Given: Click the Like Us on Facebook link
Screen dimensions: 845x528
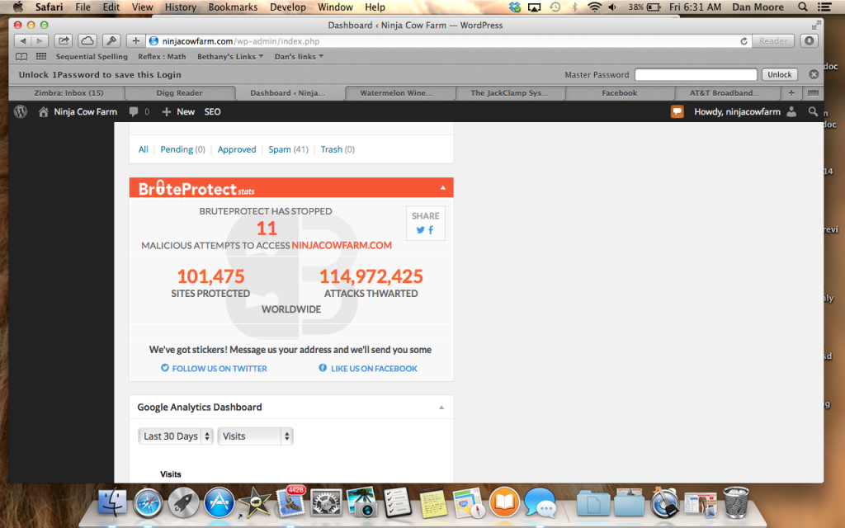Looking at the screenshot, I should tap(368, 369).
